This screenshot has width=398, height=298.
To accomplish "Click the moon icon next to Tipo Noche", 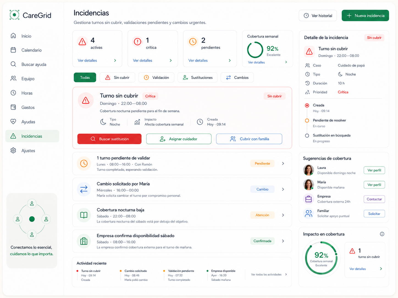I will click(103, 122).
